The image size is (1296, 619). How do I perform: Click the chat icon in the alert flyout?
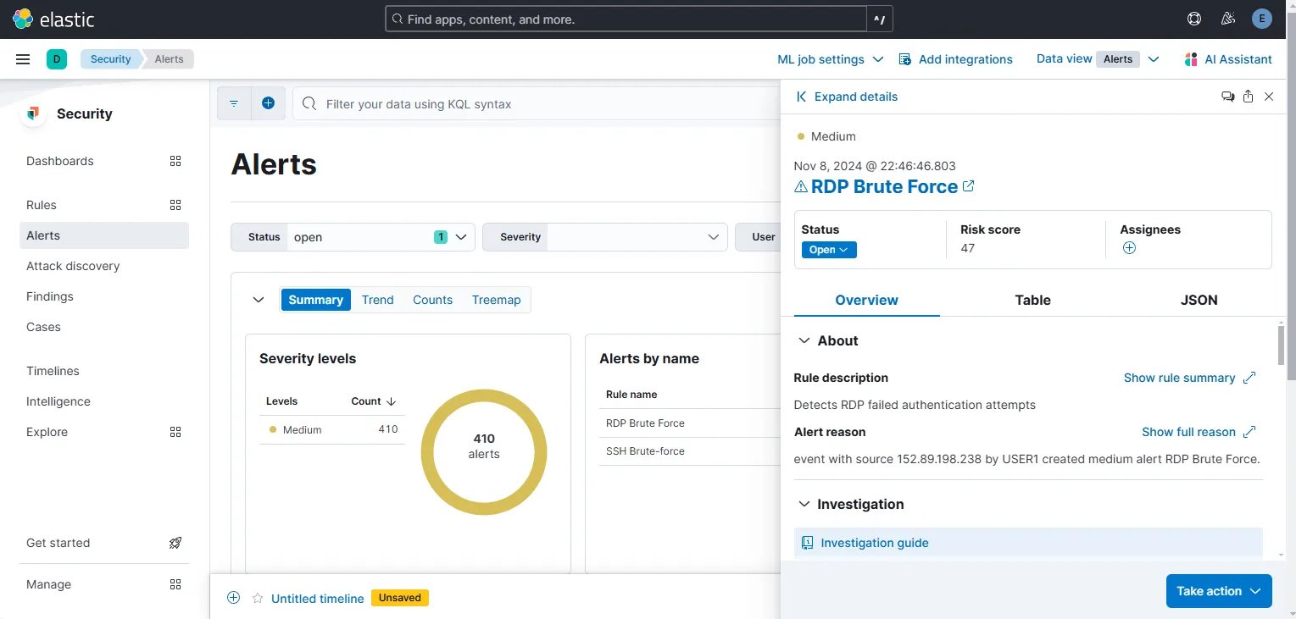tap(1226, 97)
